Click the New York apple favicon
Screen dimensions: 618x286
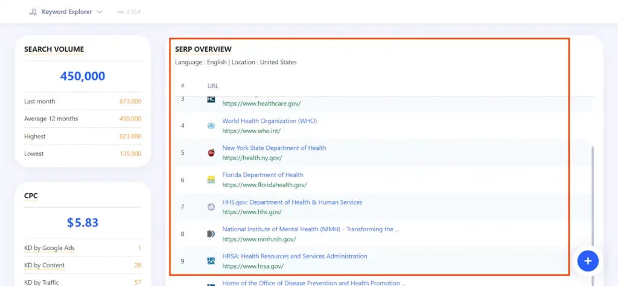pos(211,153)
